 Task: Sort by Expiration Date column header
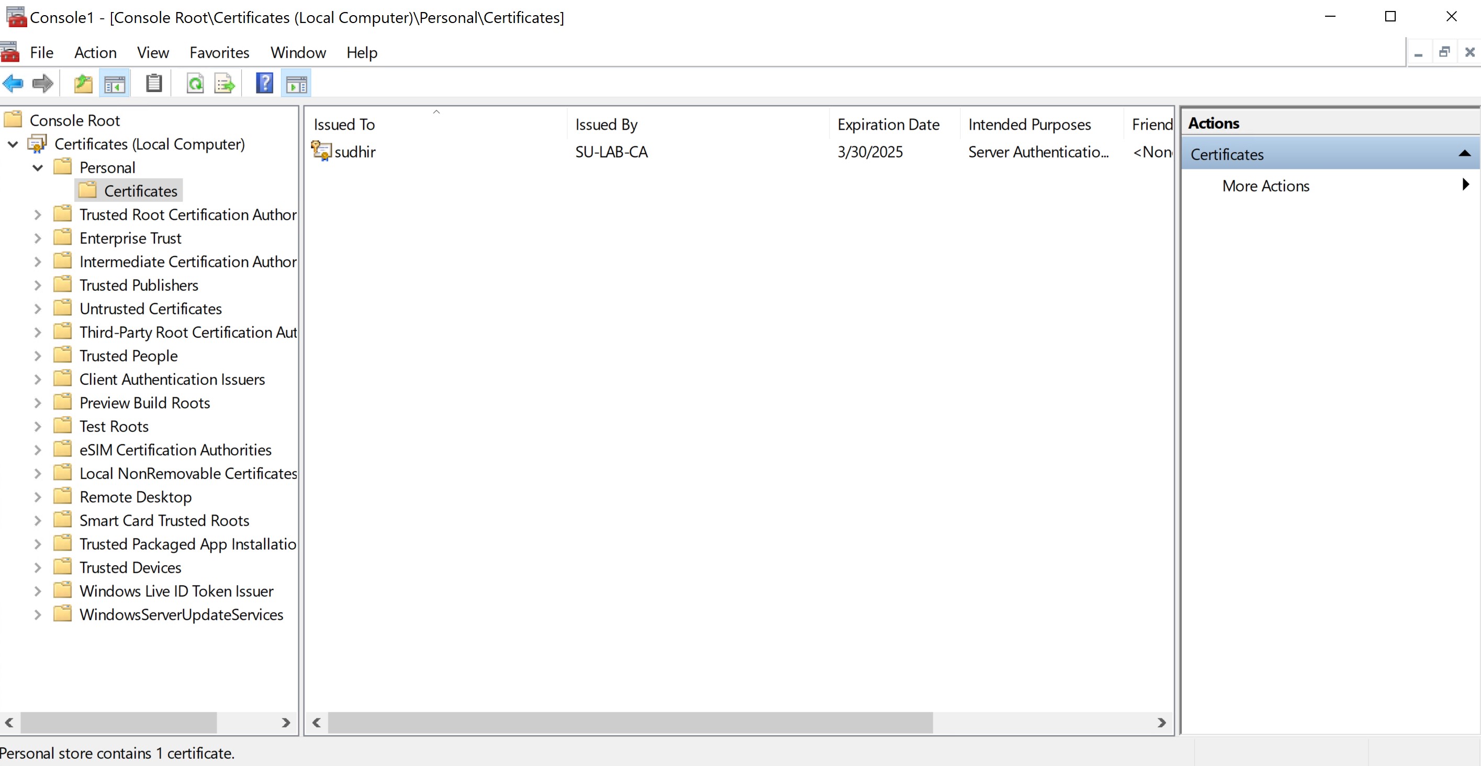888,124
